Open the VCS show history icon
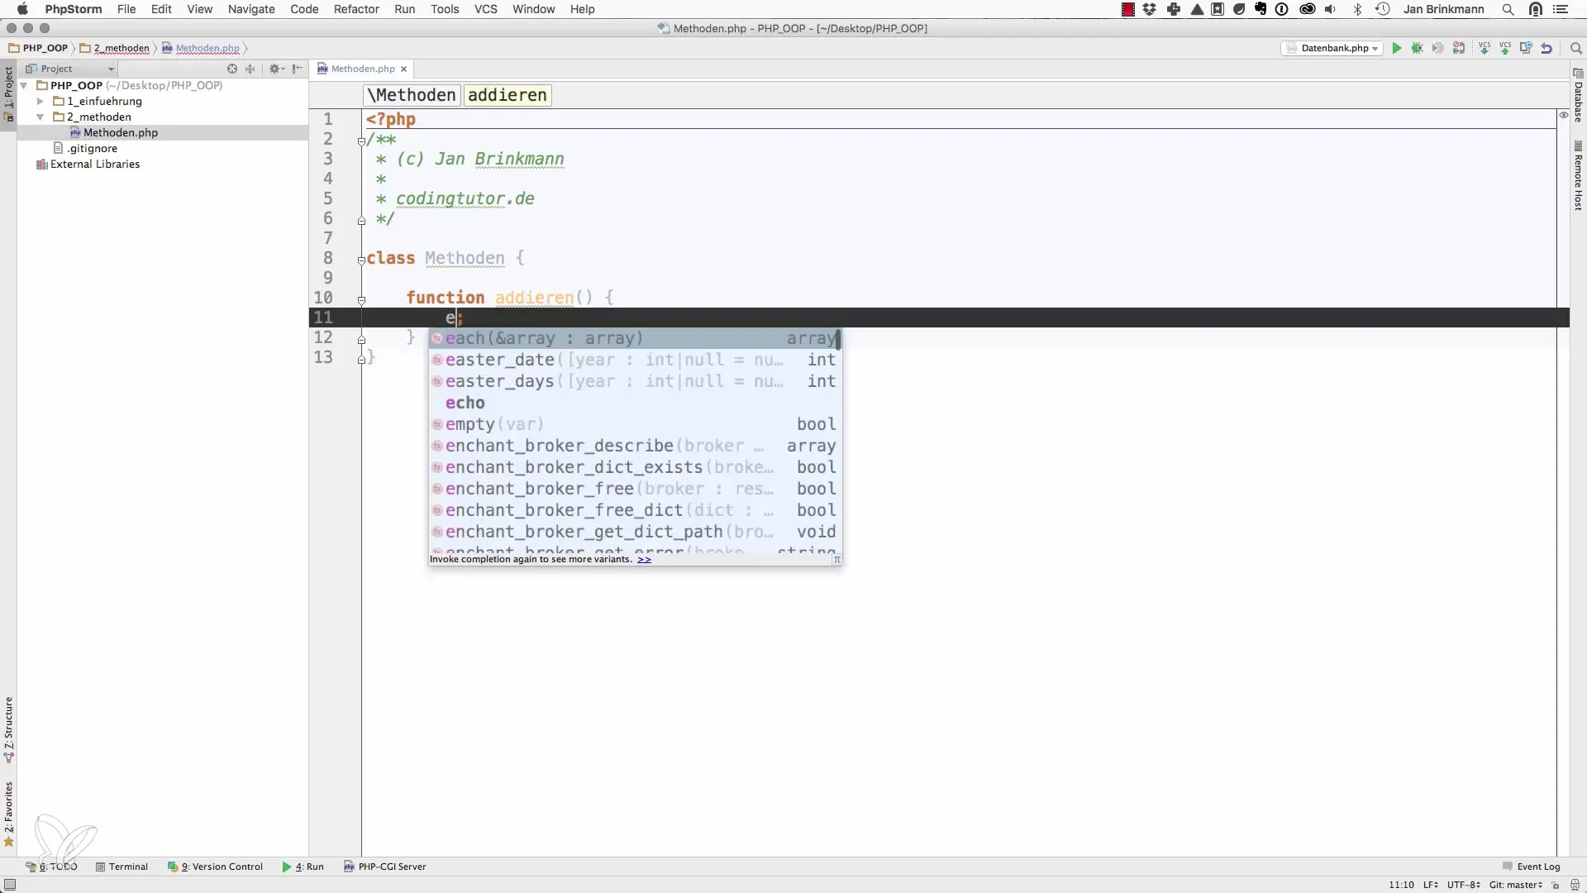The image size is (1587, 893). (x=1526, y=49)
